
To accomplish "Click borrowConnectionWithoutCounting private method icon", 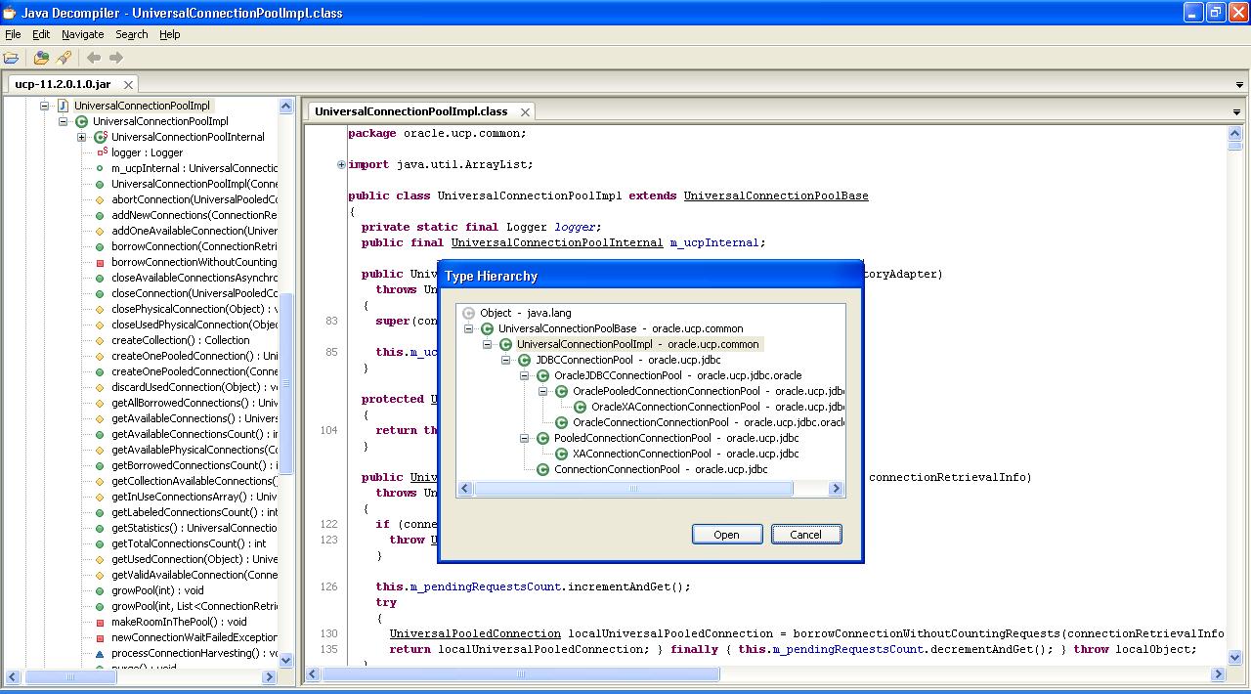I will 100,262.
